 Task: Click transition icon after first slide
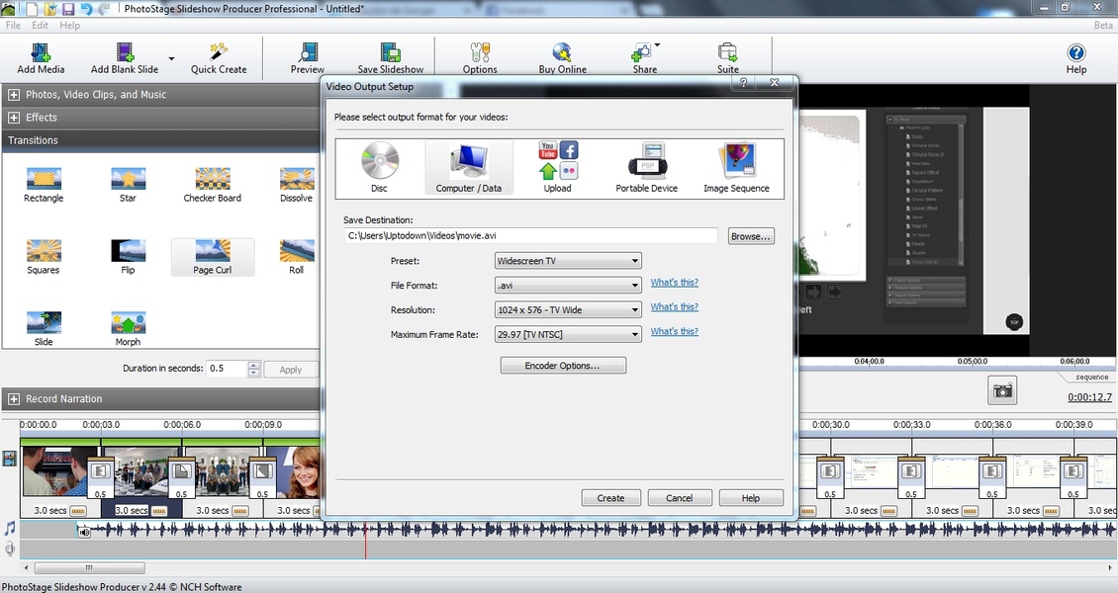click(x=100, y=471)
